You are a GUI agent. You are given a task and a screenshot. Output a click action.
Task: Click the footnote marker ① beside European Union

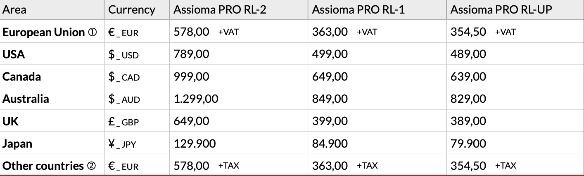pos(93,32)
